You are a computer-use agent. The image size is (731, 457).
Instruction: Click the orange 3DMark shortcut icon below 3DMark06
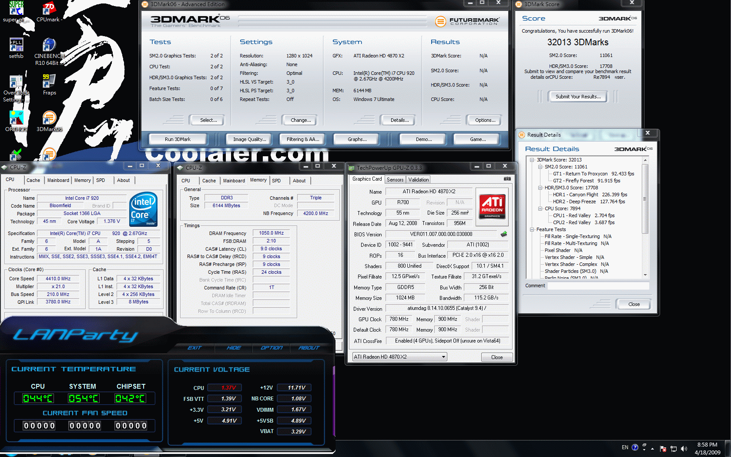click(x=49, y=154)
